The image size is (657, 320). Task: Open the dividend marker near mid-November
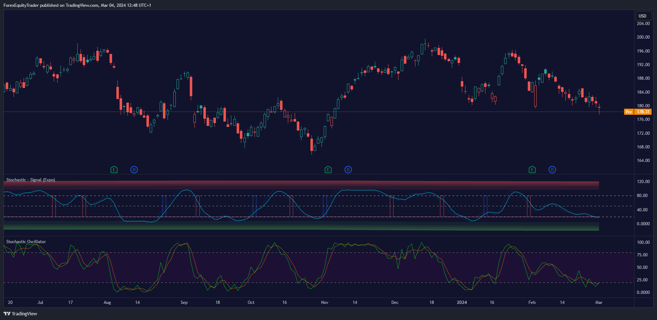click(x=348, y=169)
